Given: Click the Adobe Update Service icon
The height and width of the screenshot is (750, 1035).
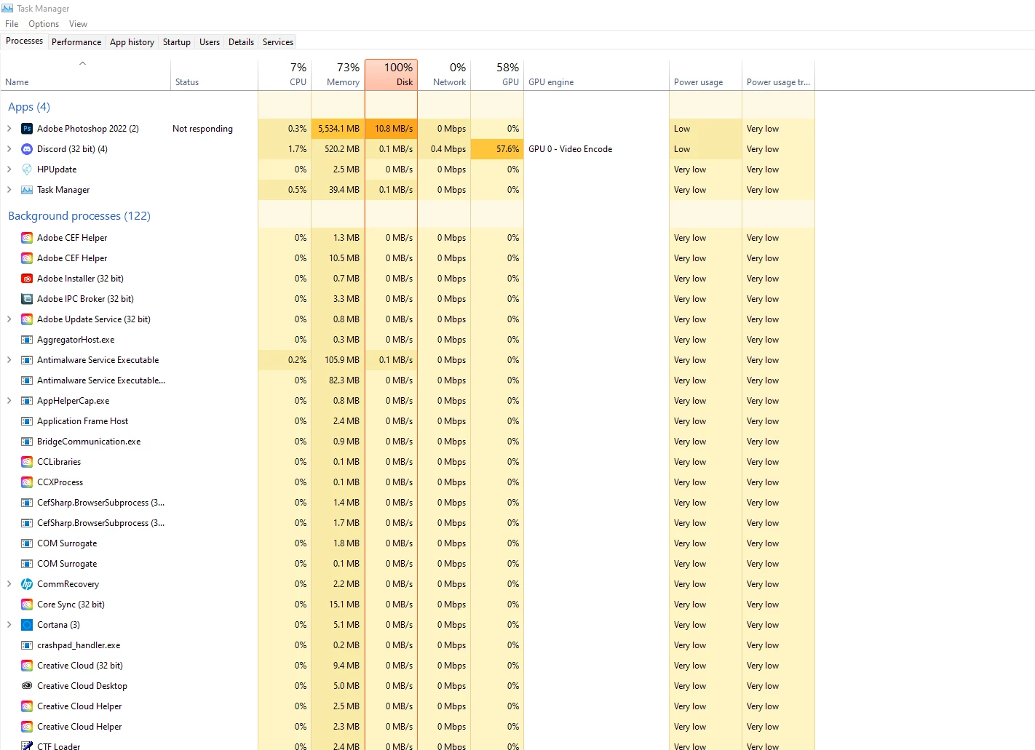Looking at the screenshot, I should click(x=27, y=319).
